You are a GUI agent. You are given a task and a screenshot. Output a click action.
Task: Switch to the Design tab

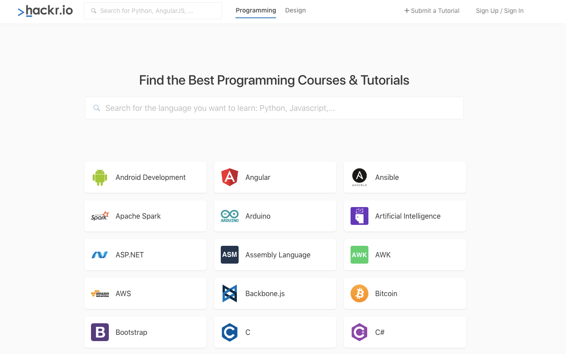[x=295, y=10]
